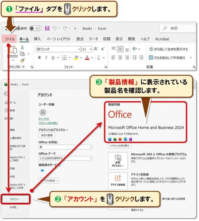Viewport: 199px width, 221px height.
Task: Click 更新オプション button
Action: pyautogui.click(x=118, y=161)
